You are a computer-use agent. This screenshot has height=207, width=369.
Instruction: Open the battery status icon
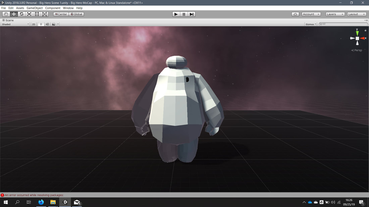327,202
